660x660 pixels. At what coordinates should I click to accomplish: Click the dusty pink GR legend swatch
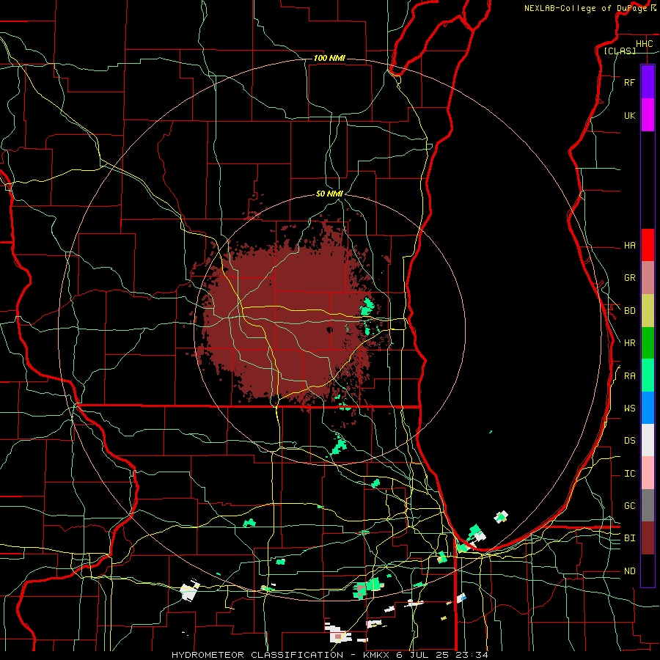[648, 277]
